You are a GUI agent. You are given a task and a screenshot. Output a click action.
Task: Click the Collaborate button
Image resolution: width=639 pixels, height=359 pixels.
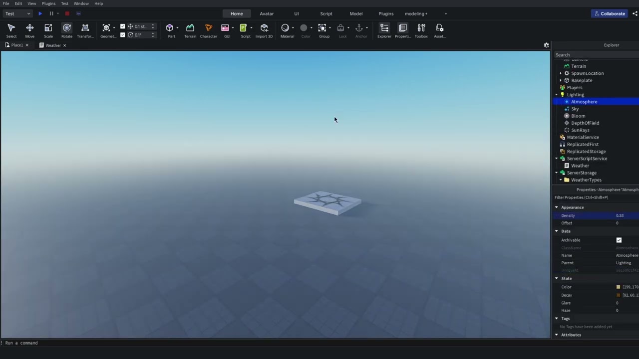point(609,13)
